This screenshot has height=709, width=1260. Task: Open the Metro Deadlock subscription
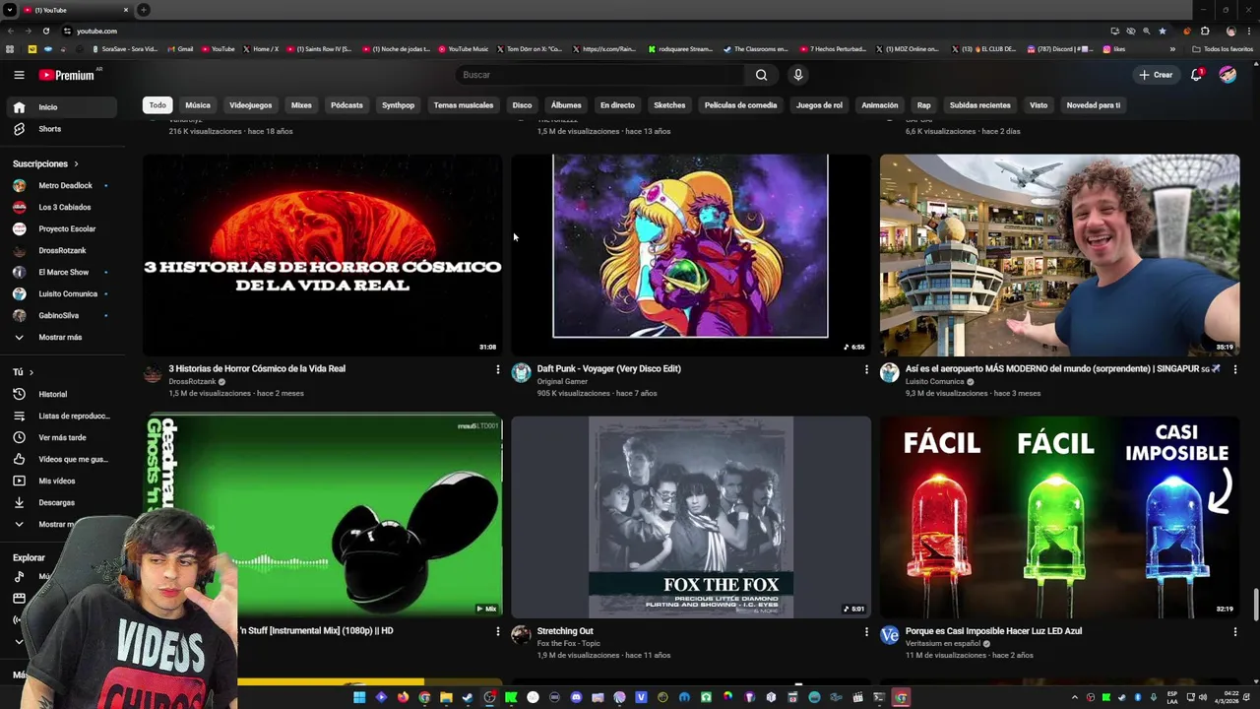[x=62, y=185]
